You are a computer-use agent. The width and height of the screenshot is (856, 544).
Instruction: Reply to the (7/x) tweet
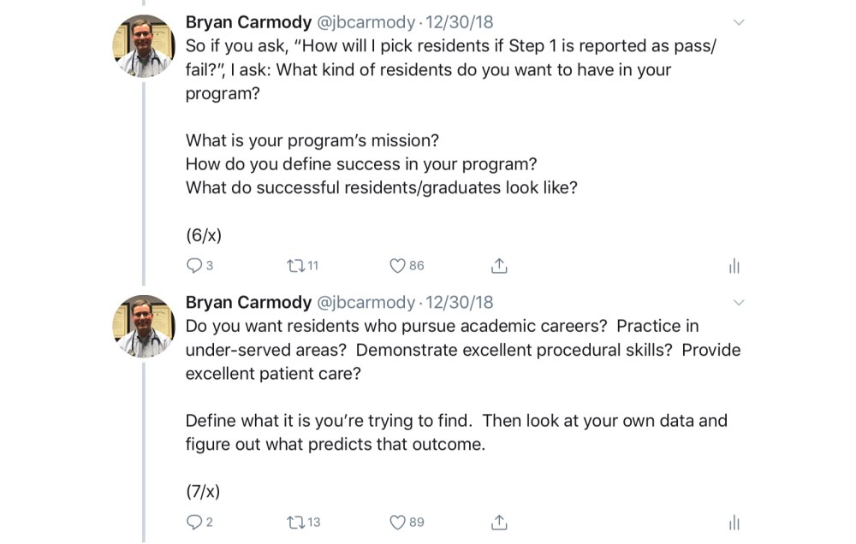pos(194,522)
